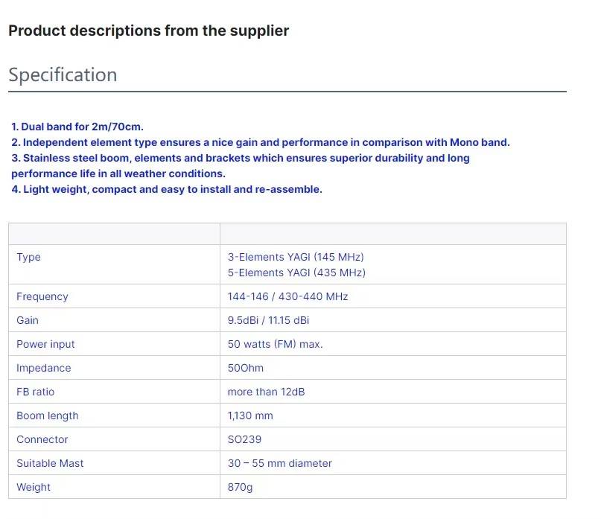The width and height of the screenshot is (601, 519).
Task: Click the 'FB ratio' row label
Action: click(x=35, y=392)
